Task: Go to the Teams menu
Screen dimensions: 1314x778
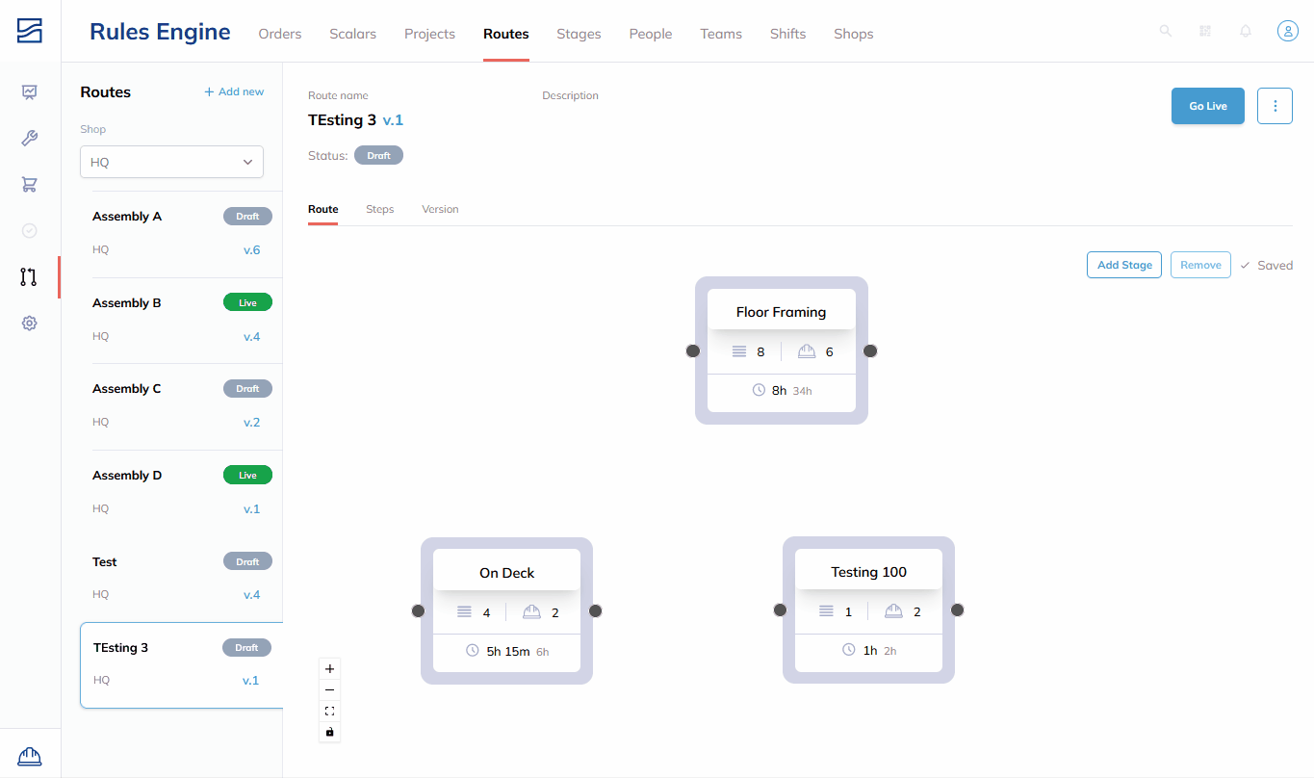Action: tap(721, 34)
